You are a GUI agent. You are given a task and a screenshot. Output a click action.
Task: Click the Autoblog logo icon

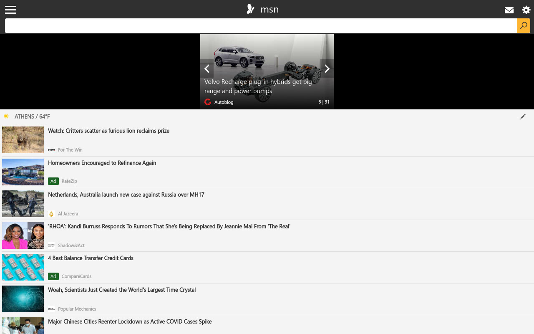pos(208,102)
